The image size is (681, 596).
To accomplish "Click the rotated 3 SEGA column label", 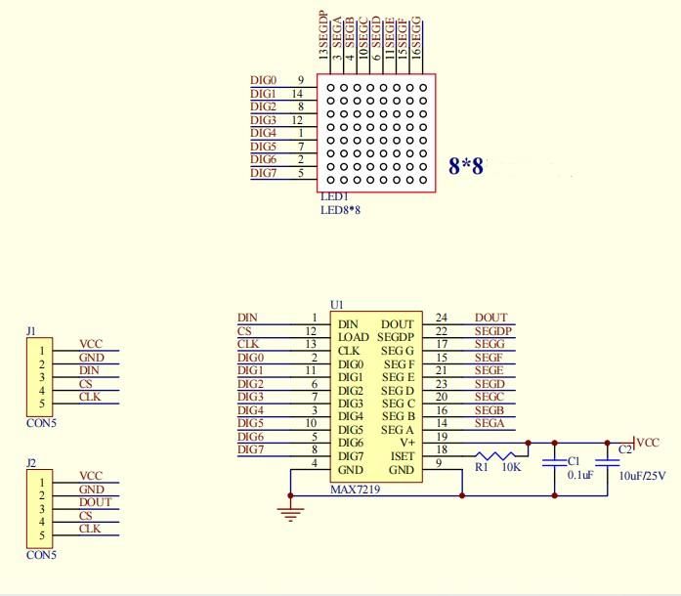I will (x=336, y=38).
